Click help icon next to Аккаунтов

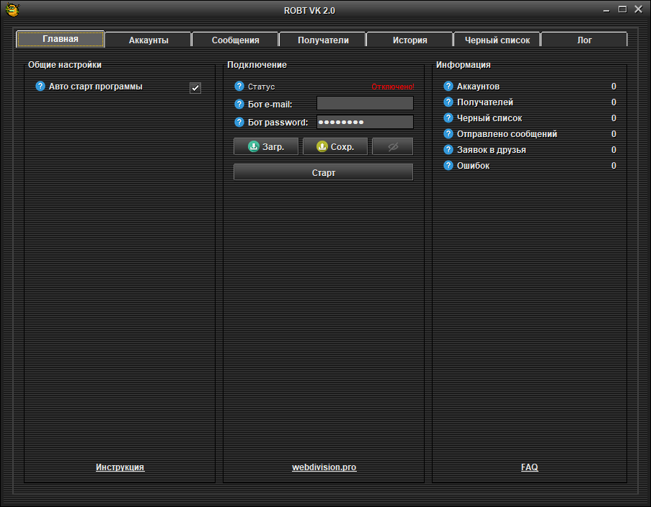coord(448,87)
